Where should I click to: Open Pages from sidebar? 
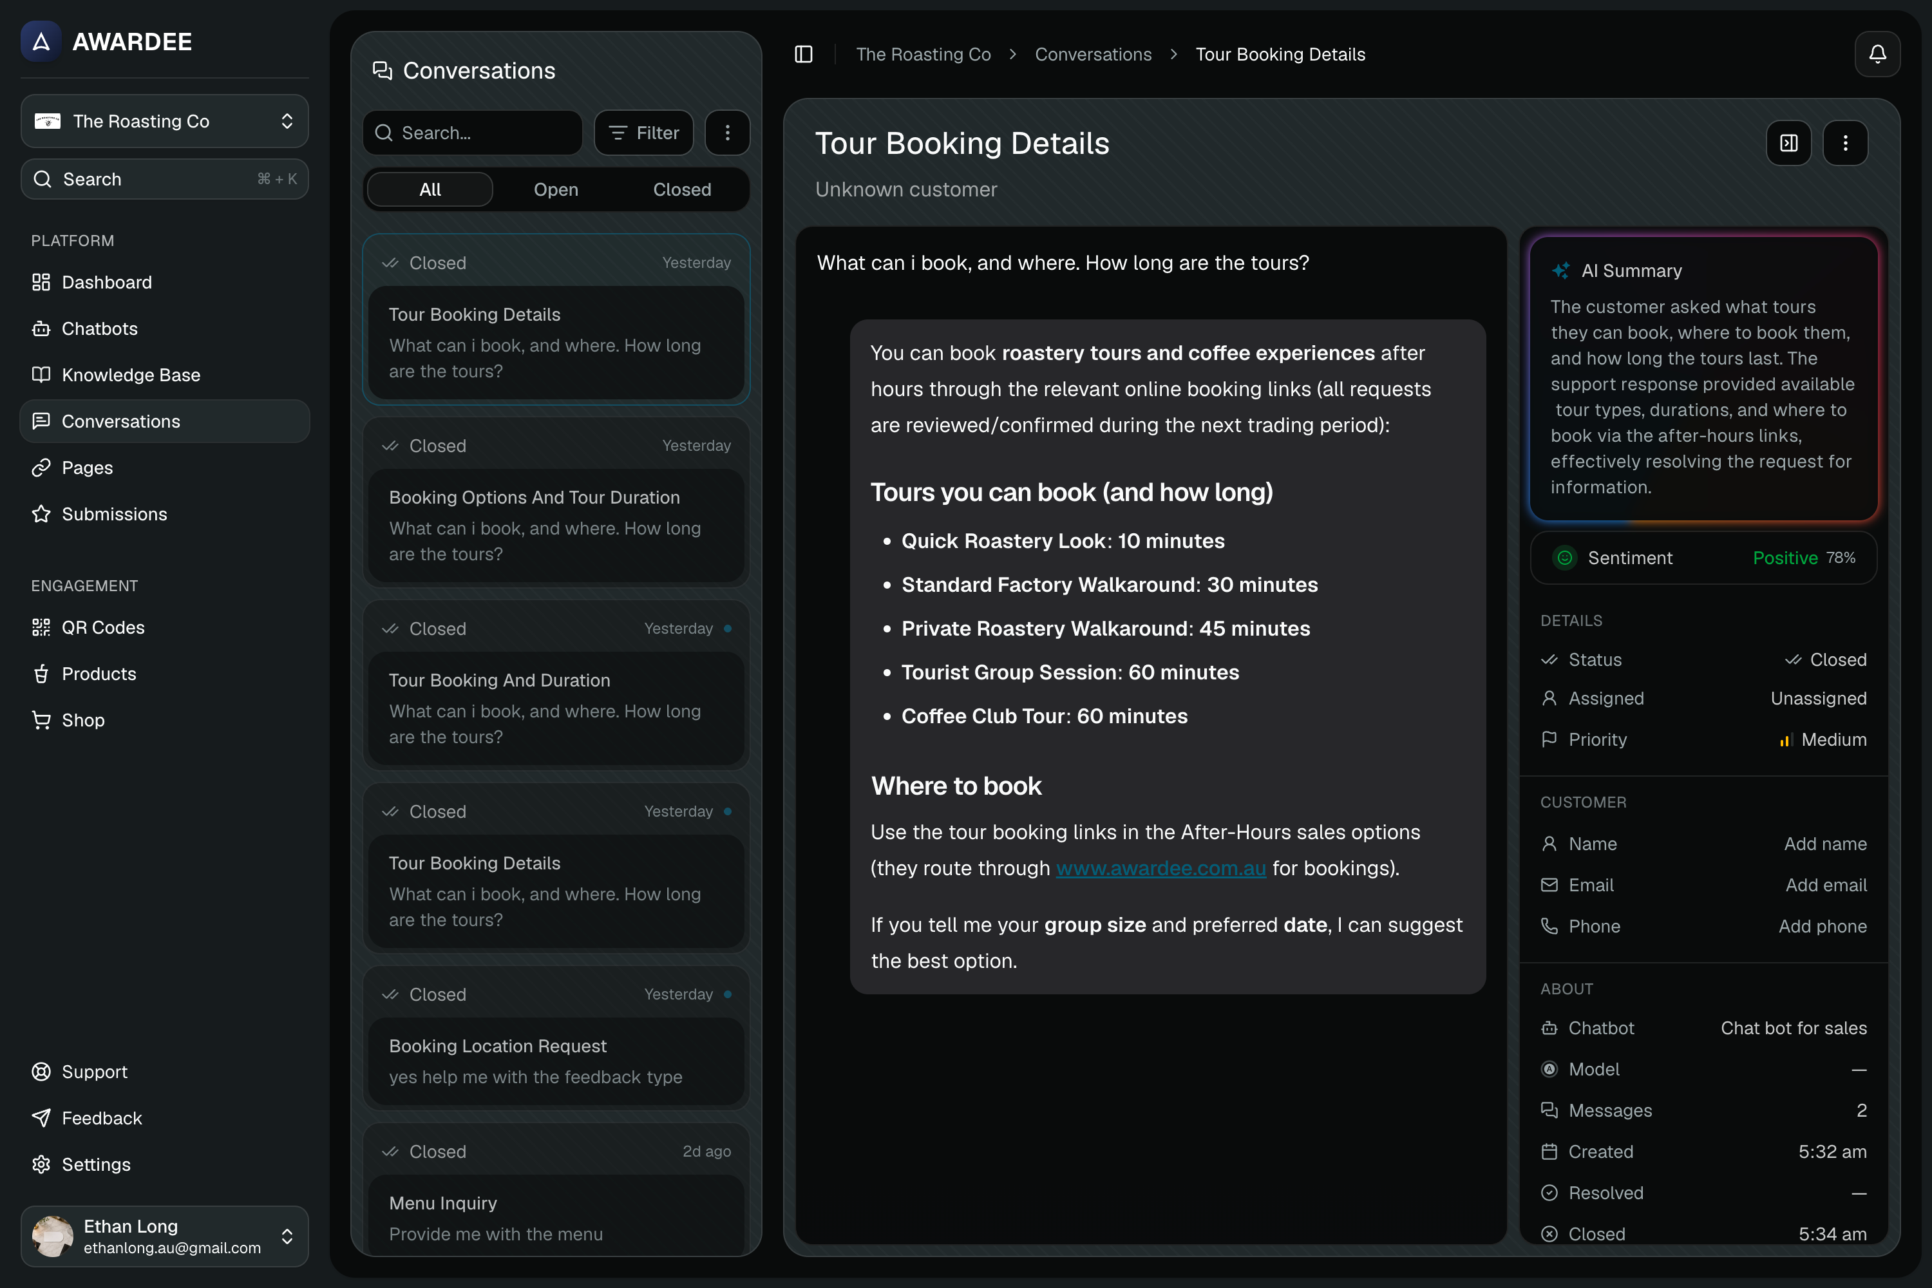pyautogui.click(x=164, y=468)
